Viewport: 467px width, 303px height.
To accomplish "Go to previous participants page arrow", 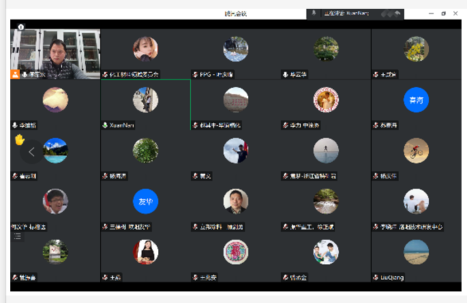I will tap(31, 152).
